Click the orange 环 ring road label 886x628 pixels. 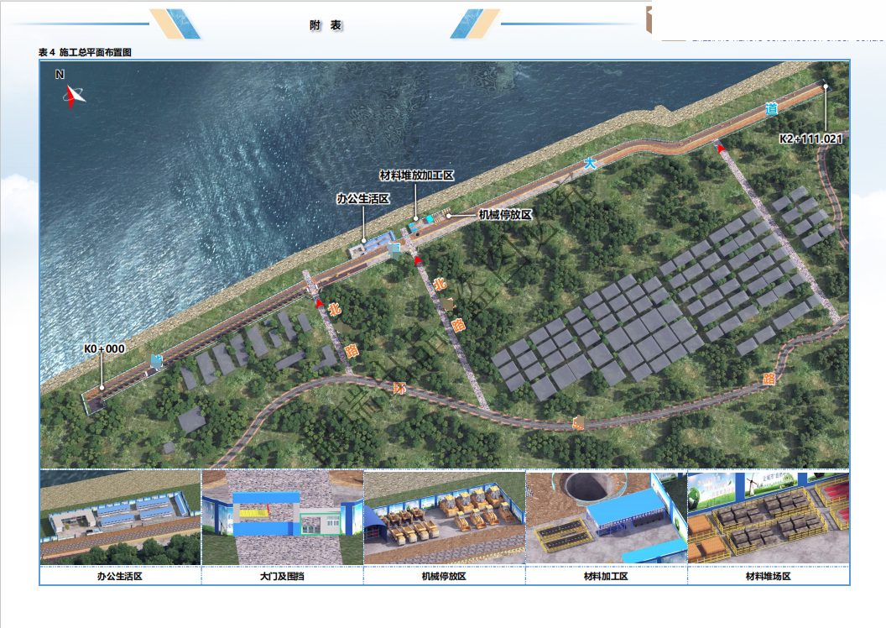click(399, 388)
